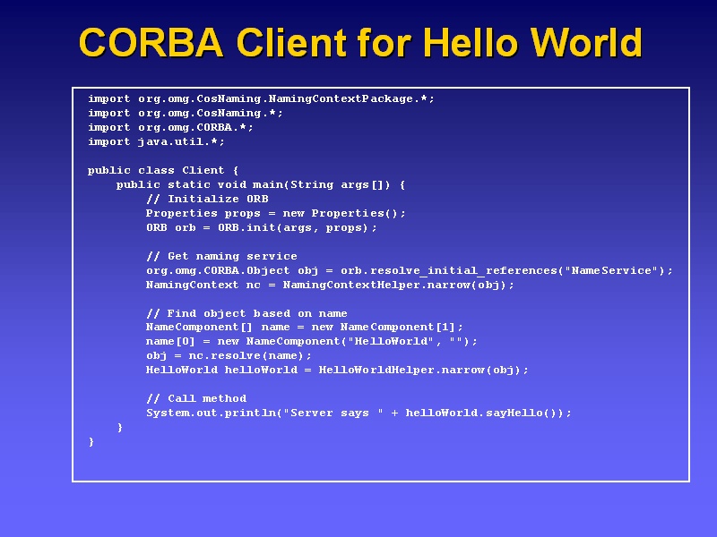Click the System.out.println("Server says "...) line
The height and width of the screenshot is (537, 717).
(x=359, y=413)
